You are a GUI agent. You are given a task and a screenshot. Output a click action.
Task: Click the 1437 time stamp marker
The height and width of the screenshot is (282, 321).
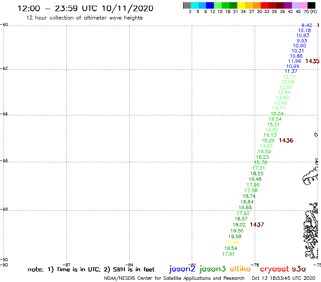coord(257,225)
